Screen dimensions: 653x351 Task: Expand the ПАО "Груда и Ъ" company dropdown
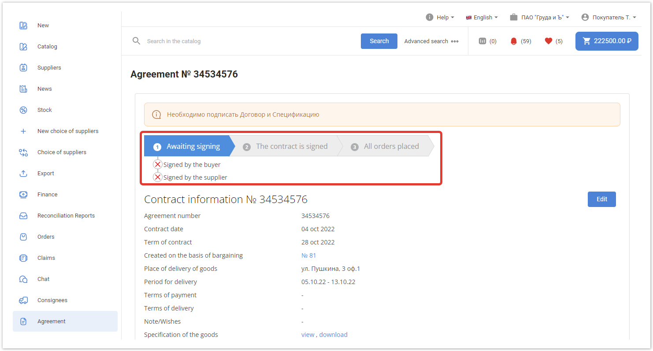click(540, 17)
